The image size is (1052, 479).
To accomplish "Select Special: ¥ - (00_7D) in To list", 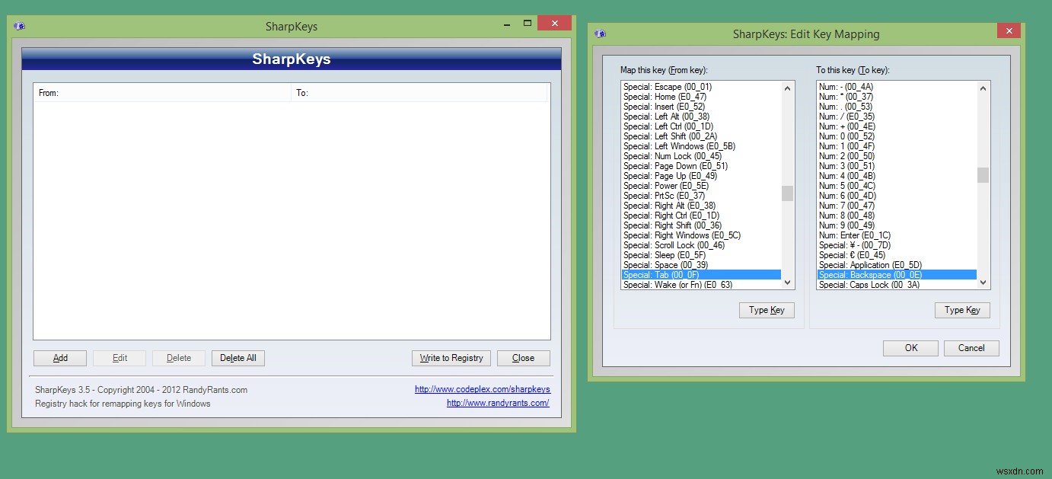I will point(897,245).
